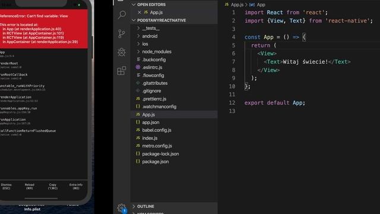Viewport: 380px width, 214px height.
Task: Click the JS icon beside index.js
Action: click(x=138, y=138)
